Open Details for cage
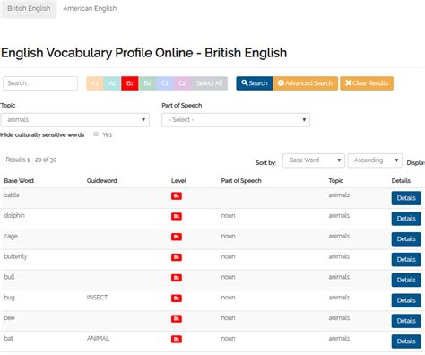The height and width of the screenshot is (355, 425). pyautogui.click(x=406, y=239)
